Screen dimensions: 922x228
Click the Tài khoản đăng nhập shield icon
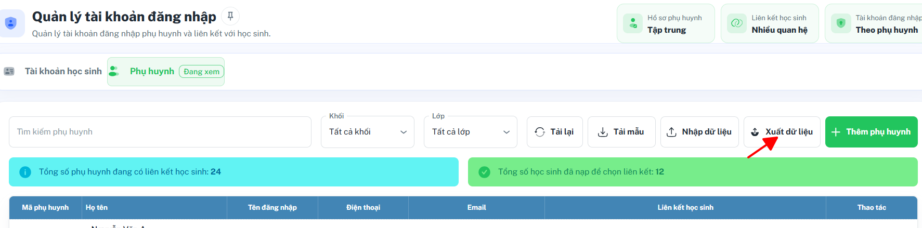[x=841, y=23]
